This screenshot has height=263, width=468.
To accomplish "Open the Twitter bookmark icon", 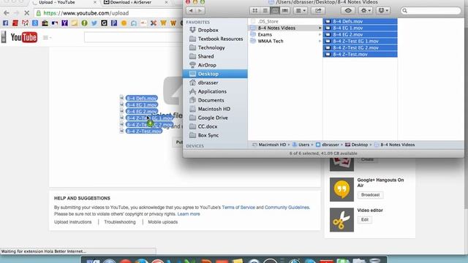I will coord(94,23).
